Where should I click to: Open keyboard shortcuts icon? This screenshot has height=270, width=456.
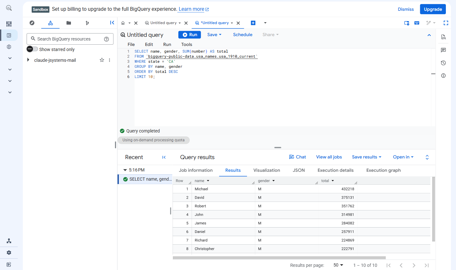(417, 23)
